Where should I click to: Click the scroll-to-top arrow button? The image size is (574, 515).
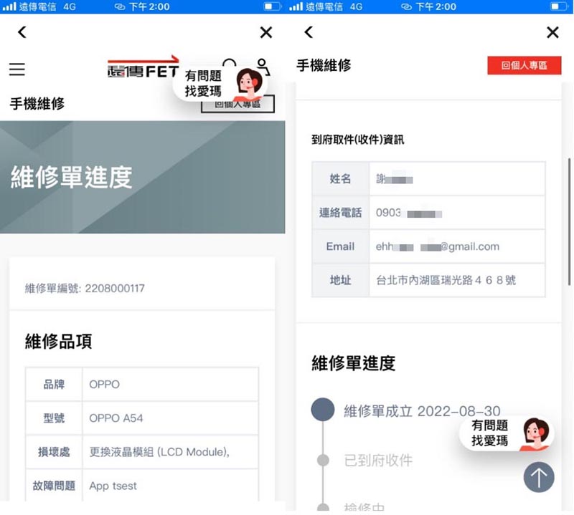click(x=539, y=477)
